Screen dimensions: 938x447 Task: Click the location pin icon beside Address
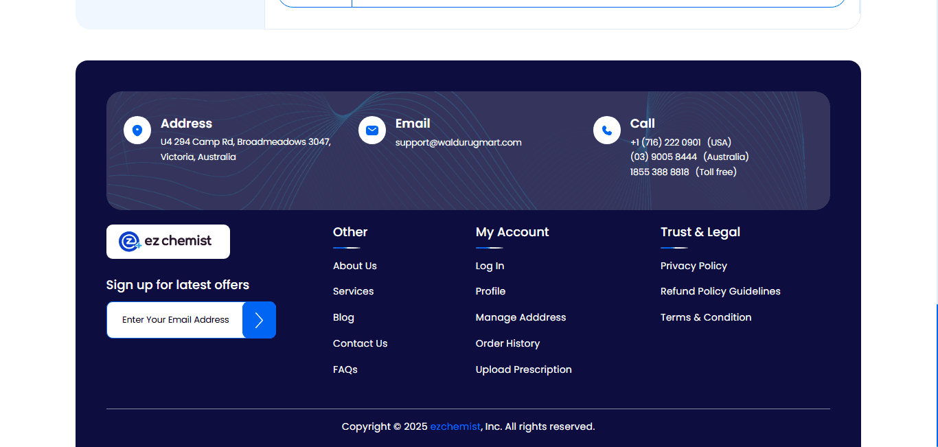[x=137, y=130]
